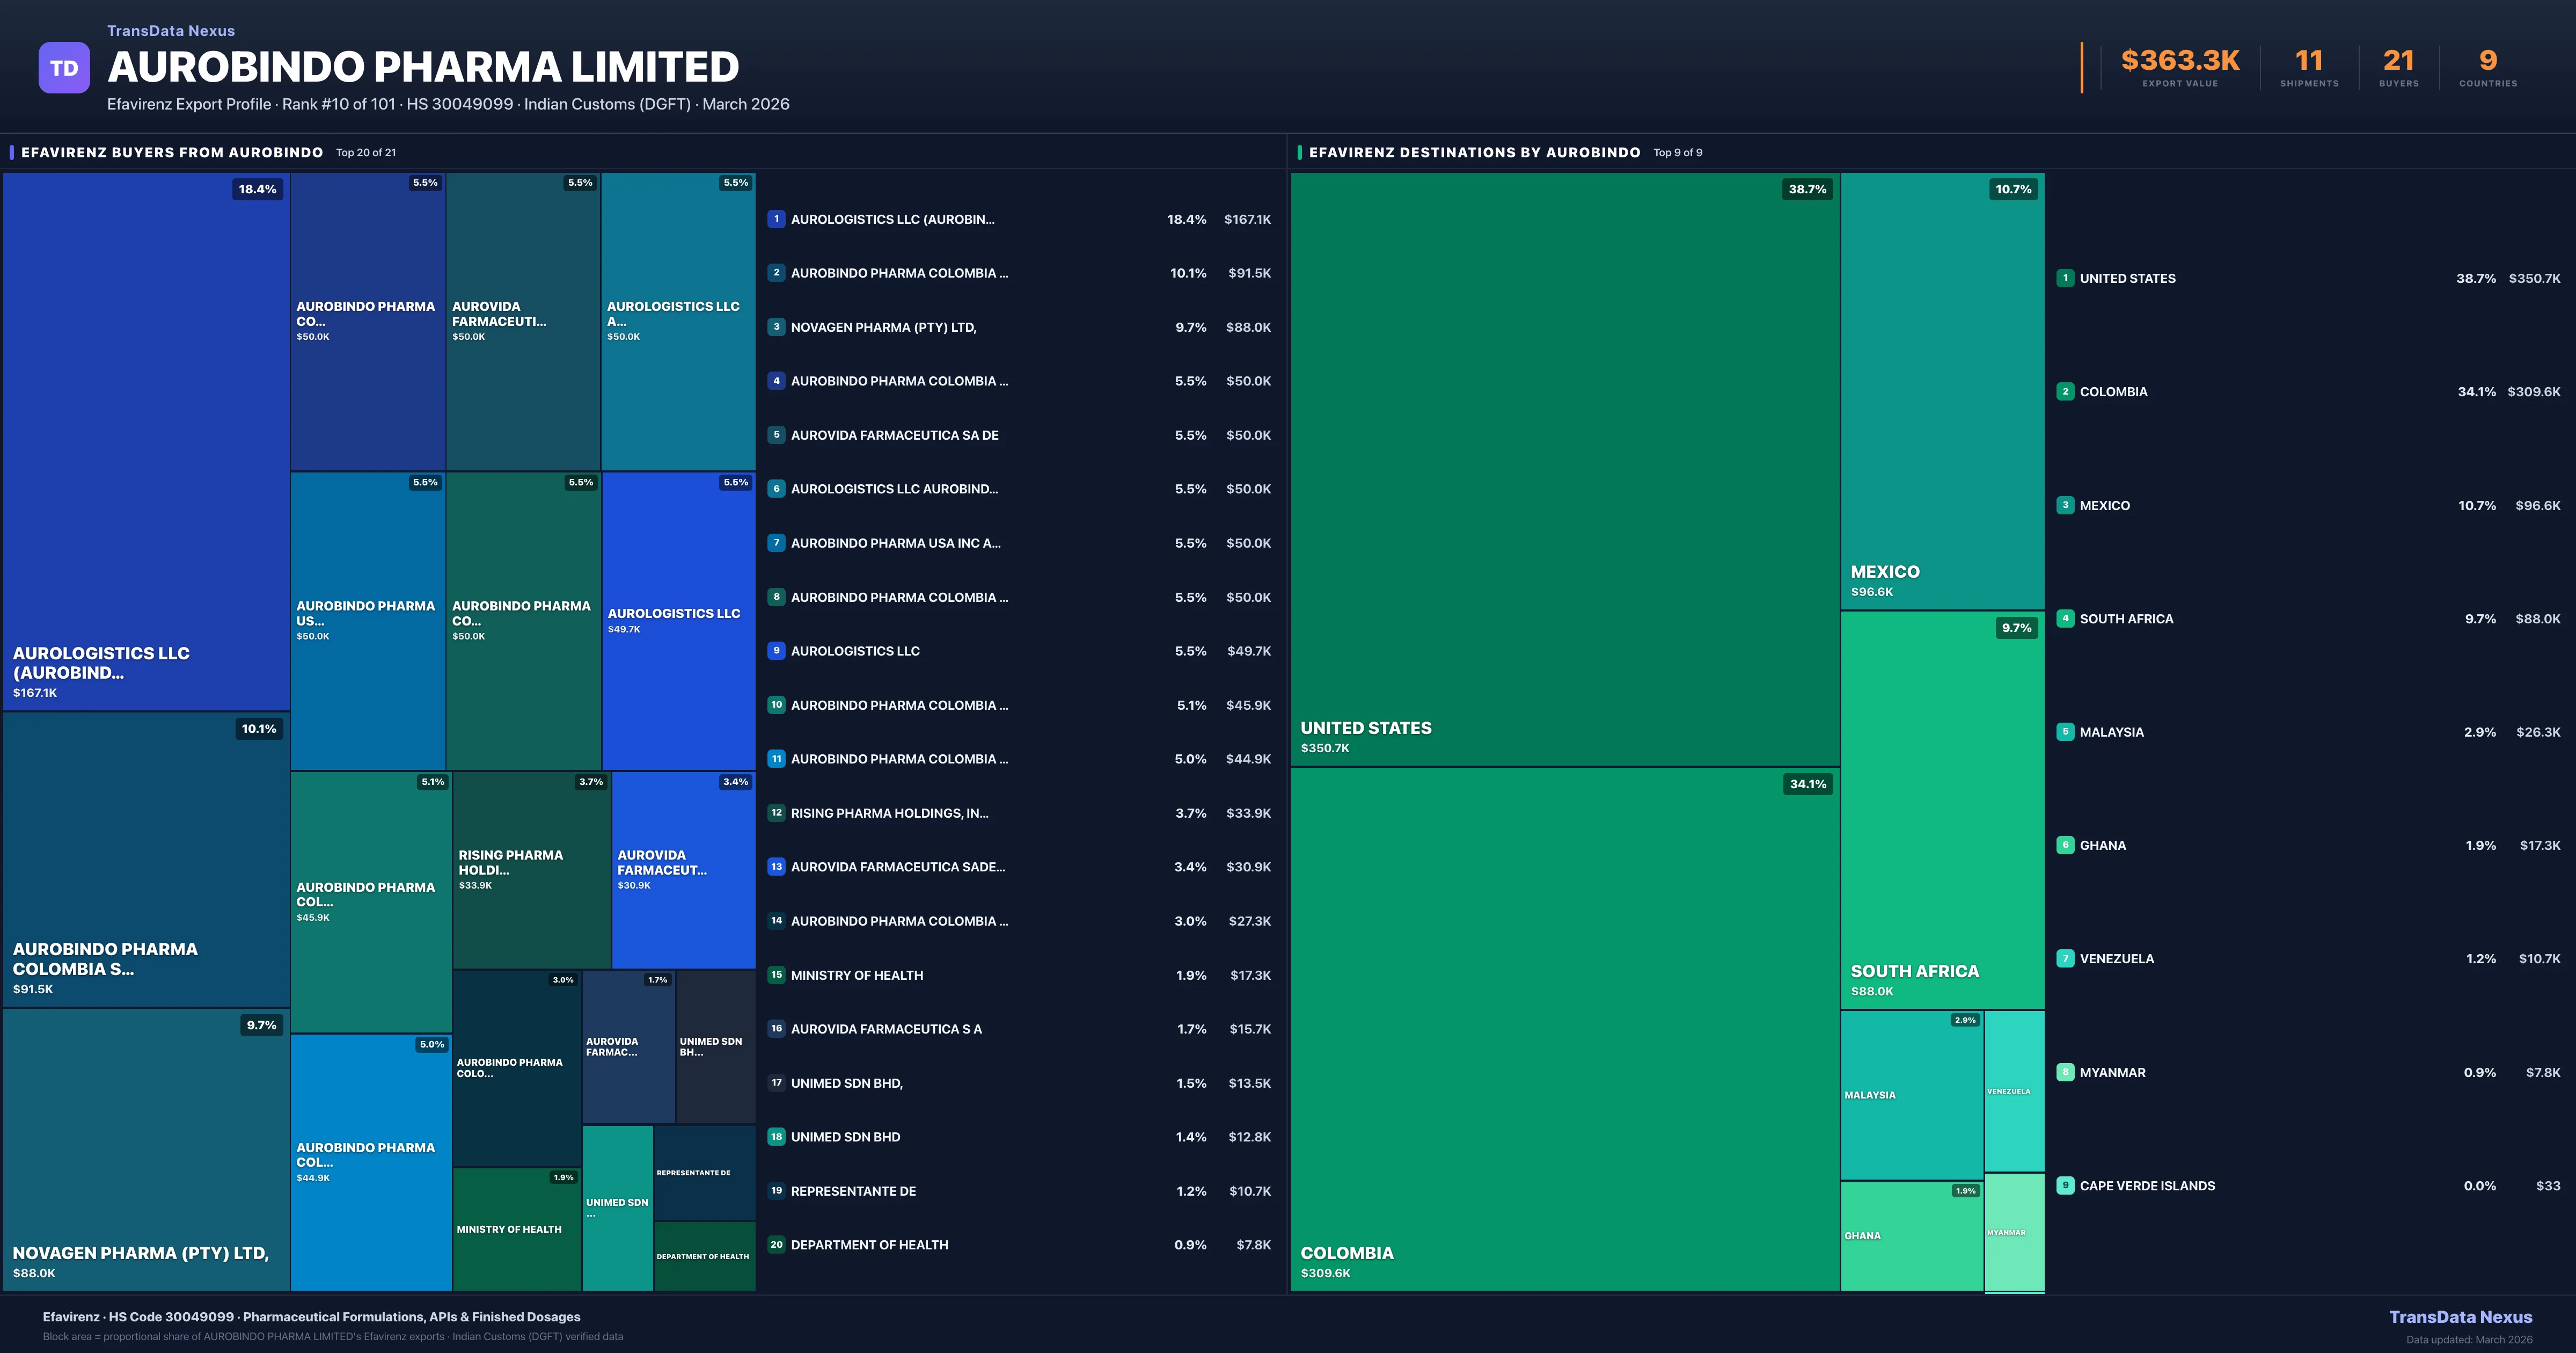Click the Rising Pharma Holdings treemap tile

pyautogui.click(x=531, y=870)
